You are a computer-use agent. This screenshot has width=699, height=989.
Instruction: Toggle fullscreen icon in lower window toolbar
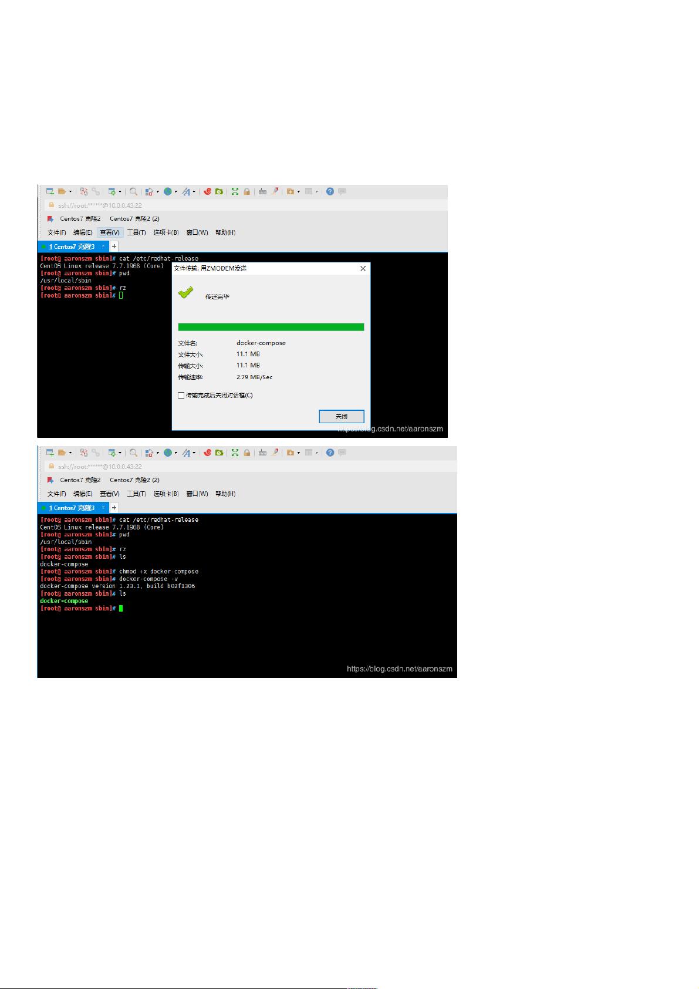pos(235,453)
